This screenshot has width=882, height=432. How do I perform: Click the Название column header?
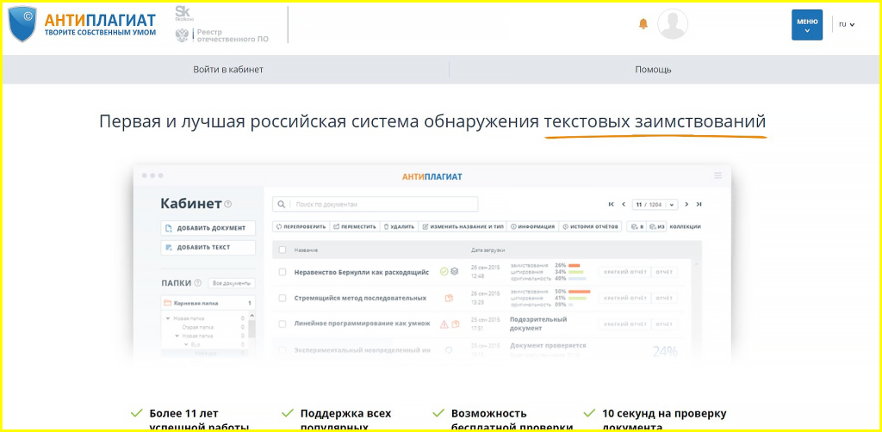304,250
